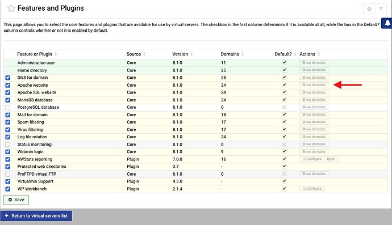Click domain count 9 for Webmin login
The image size is (392, 225).
(222, 152)
